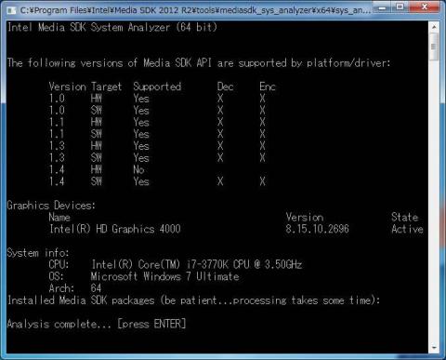446x360 pixels.
Task: Close the sys_analyzer console window
Action: 425,7
